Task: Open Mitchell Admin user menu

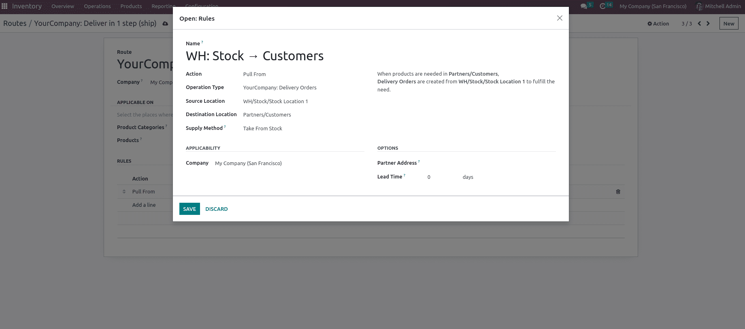Action: [x=718, y=6]
